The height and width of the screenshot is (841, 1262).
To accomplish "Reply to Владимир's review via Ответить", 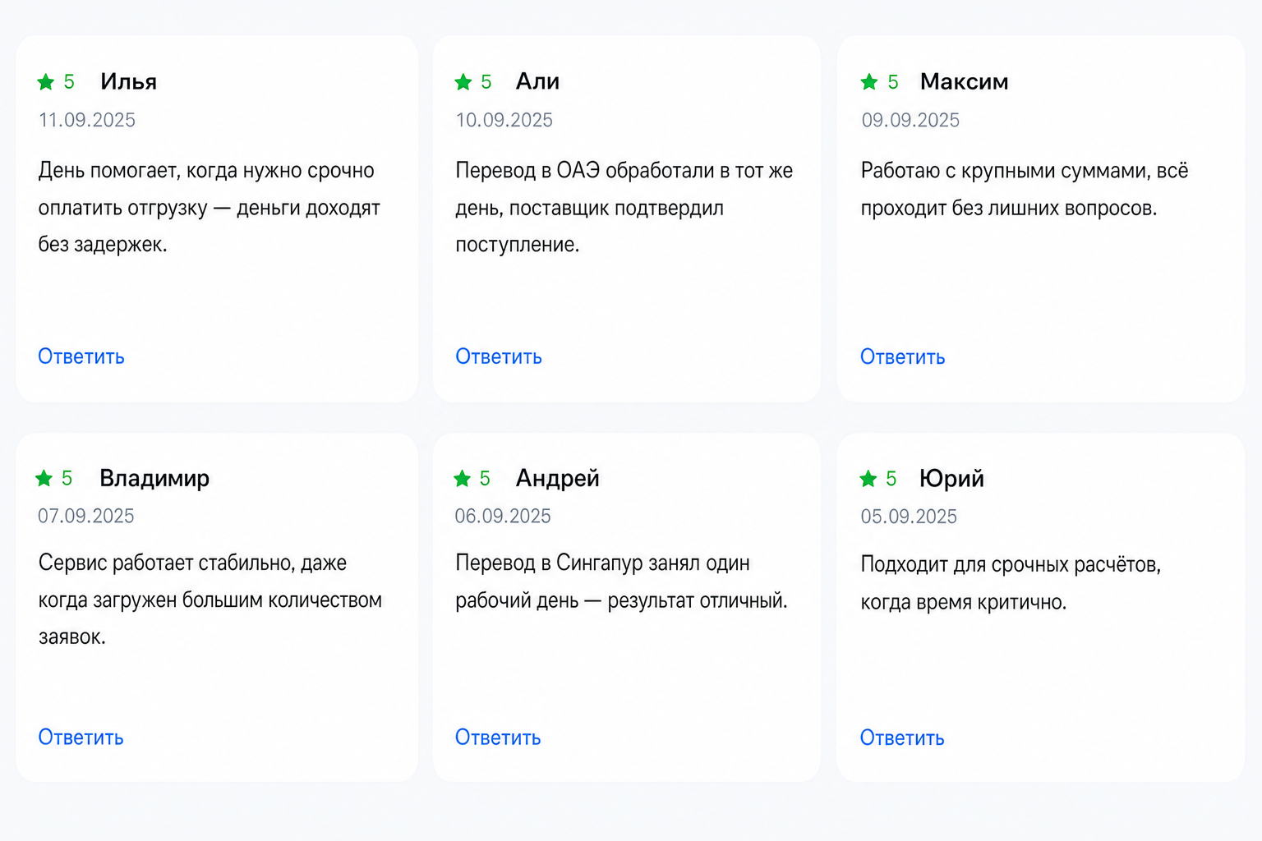I will coord(81,738).
